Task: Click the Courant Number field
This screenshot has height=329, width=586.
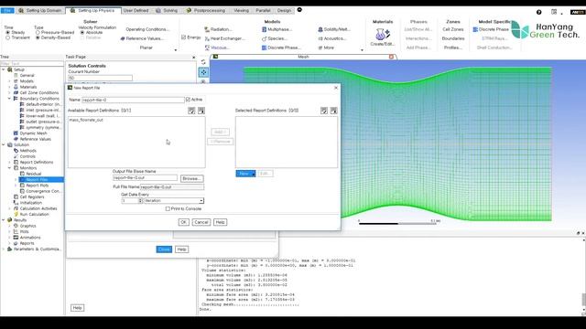Action: coord(100,78)
